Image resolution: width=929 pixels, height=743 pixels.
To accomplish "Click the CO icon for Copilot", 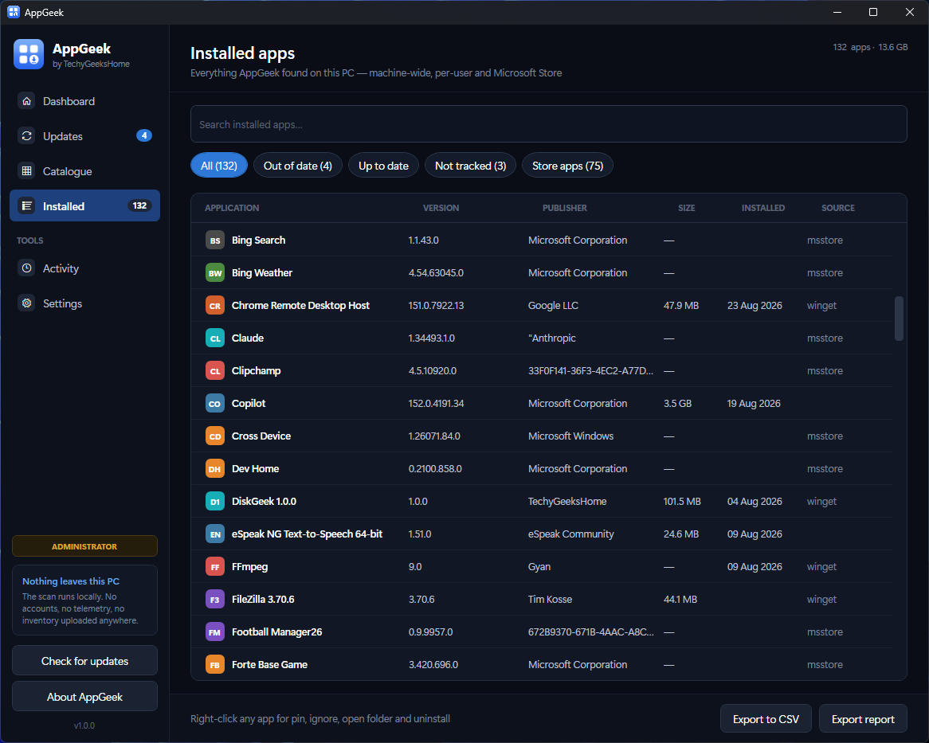I will [214, 403].
